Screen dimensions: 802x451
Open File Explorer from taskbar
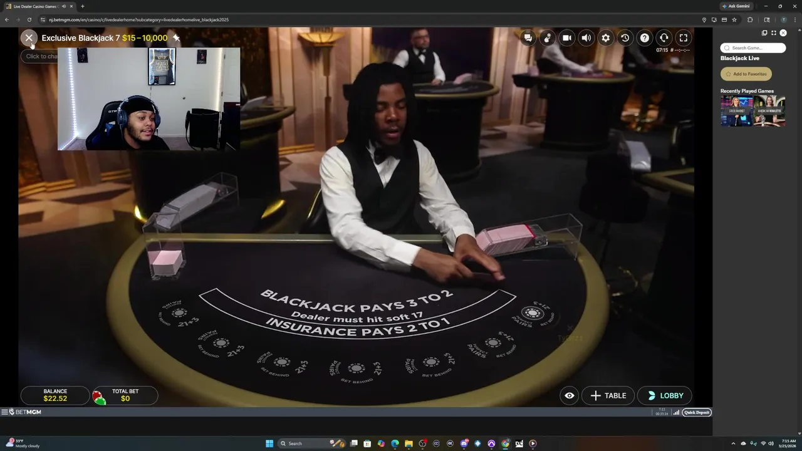pyautogui.click(x=409, y=443)
